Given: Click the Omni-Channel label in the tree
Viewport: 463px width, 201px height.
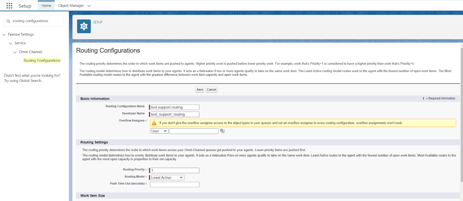Looking at the screenshot, I should click(31, 52).
